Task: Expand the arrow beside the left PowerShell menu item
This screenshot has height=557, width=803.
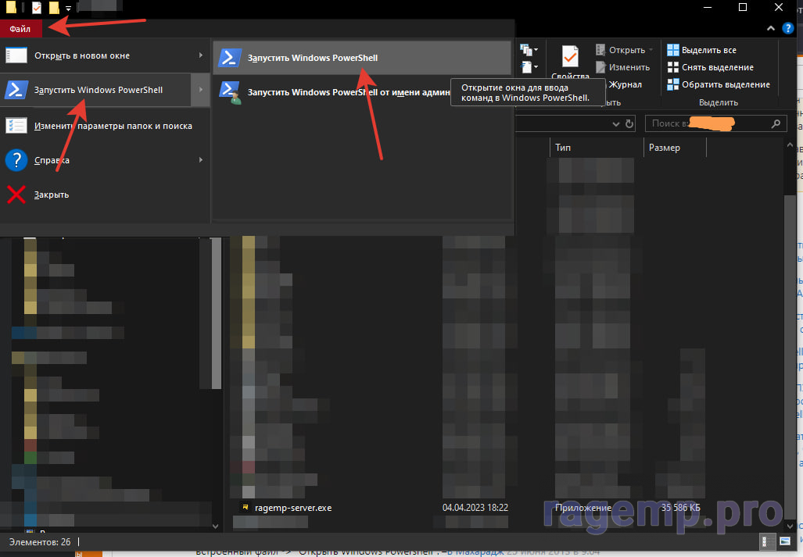Action: 201,90
